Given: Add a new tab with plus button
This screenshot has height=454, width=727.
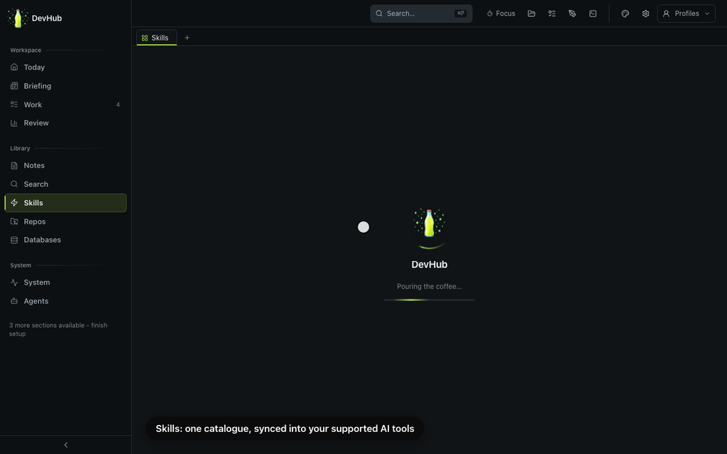Looking at the screenshot, I should click(x=187, y=38).
